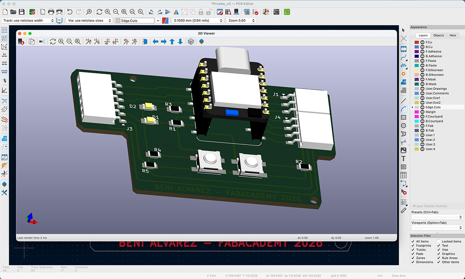
Task: Switch units to inches on left toolbar
Action: 4,55
